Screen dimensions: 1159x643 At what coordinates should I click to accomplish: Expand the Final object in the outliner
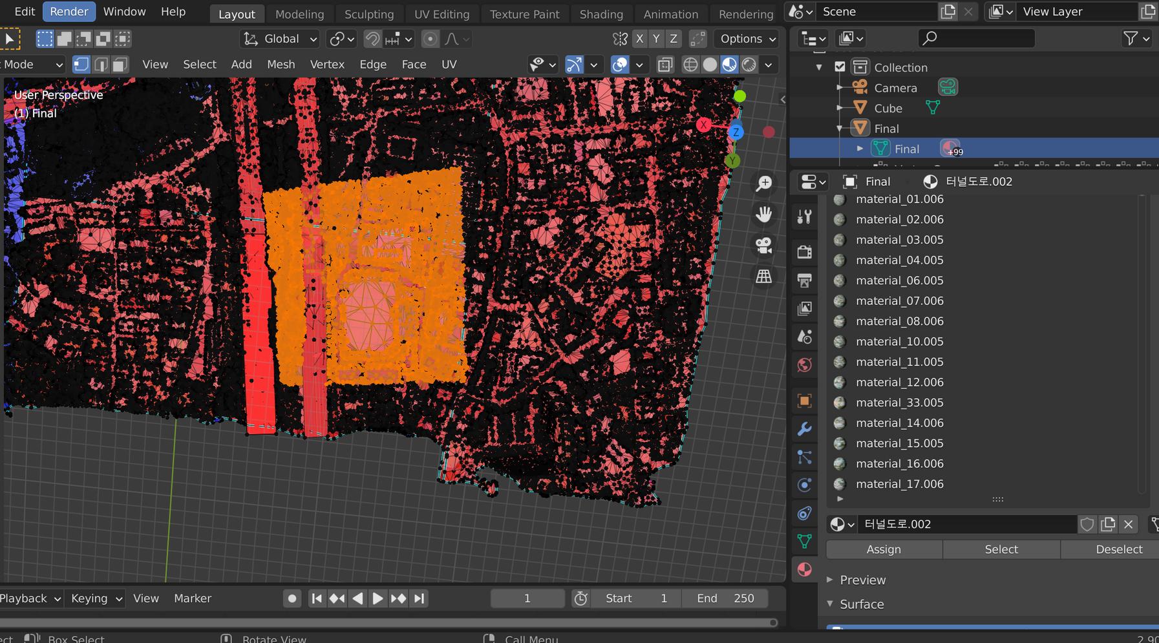[860, 149]
